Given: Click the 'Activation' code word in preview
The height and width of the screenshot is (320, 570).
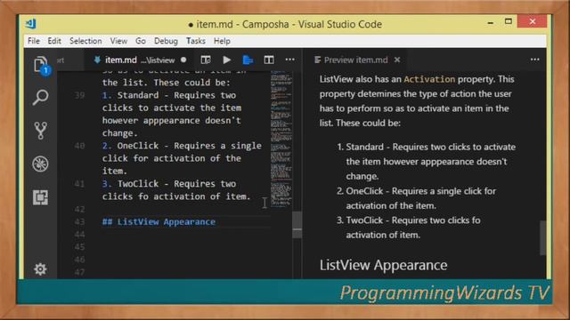Looking at the screenshot, I should (x=429, y=79).
